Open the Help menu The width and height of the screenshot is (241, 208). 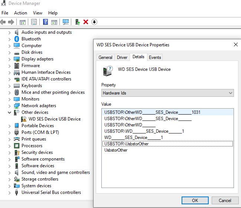click(x=53, y=13)
